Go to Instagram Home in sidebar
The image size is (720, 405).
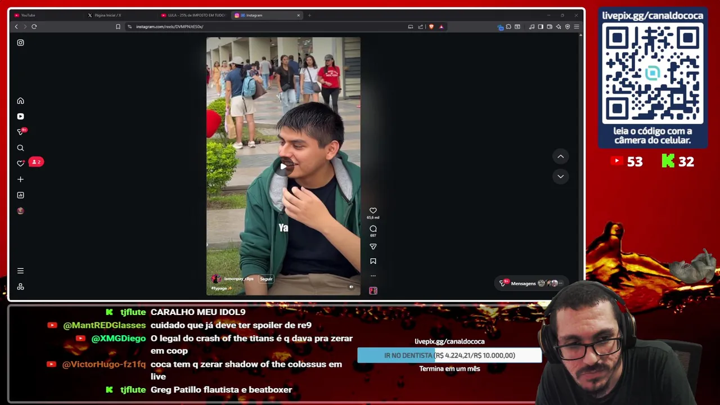point(20,101)
